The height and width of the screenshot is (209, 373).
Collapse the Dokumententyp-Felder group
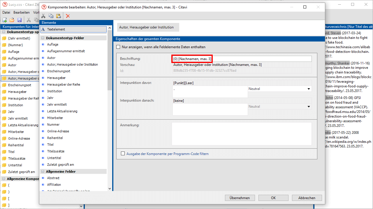pos(43,38)
